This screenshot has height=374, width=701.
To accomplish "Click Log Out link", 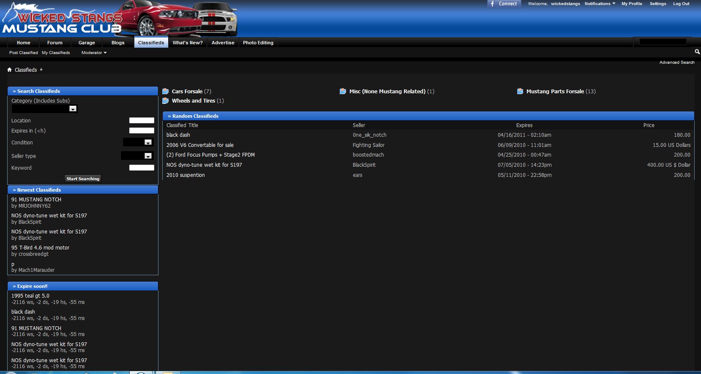I will click(681, 4).
